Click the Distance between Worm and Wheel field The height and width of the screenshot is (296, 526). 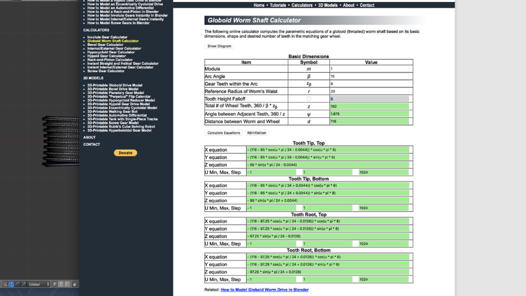369,121
